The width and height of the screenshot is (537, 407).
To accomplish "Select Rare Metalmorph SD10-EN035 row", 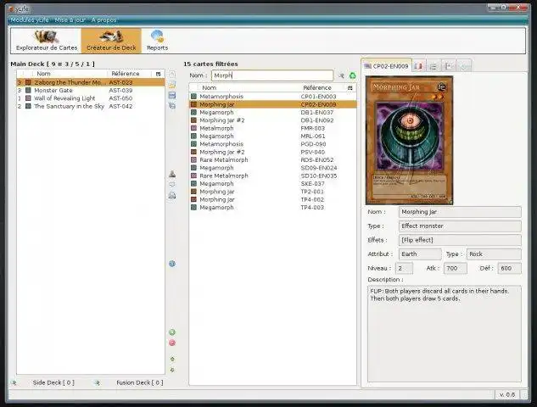I will [x=272, y=176].
